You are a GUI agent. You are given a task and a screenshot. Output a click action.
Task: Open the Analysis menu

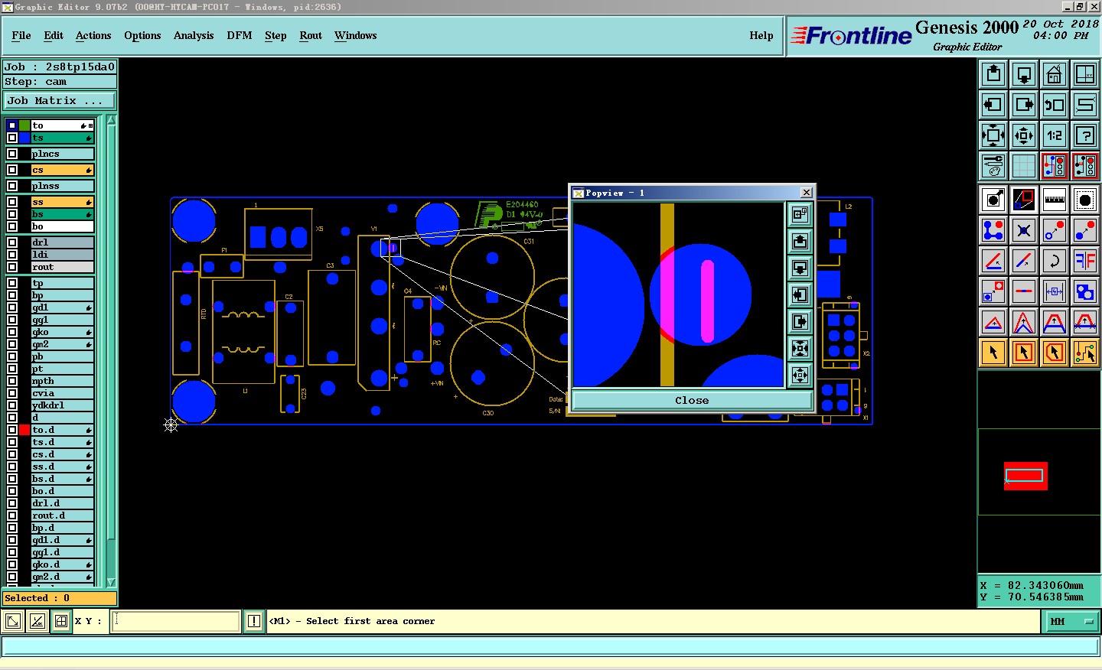194,35
